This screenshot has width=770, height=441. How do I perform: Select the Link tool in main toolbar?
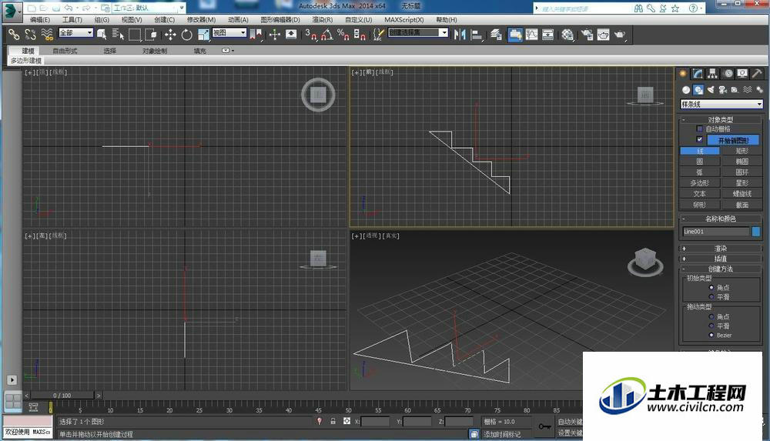click(14, 35)
